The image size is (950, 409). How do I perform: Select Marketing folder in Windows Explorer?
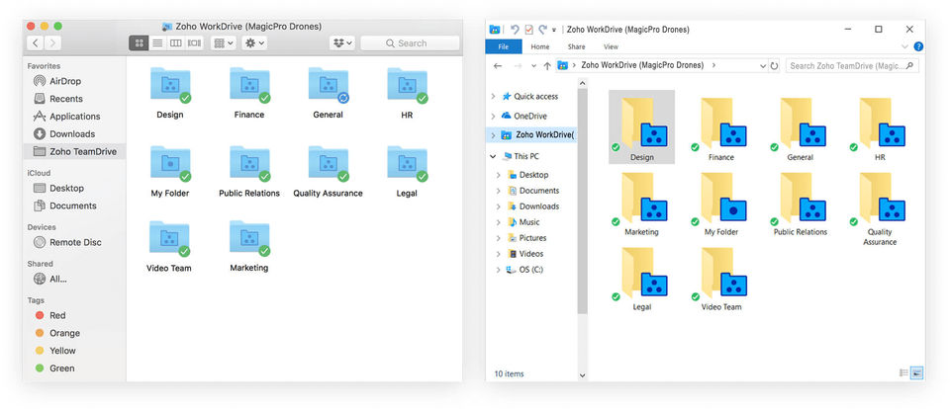coord(641,202)
